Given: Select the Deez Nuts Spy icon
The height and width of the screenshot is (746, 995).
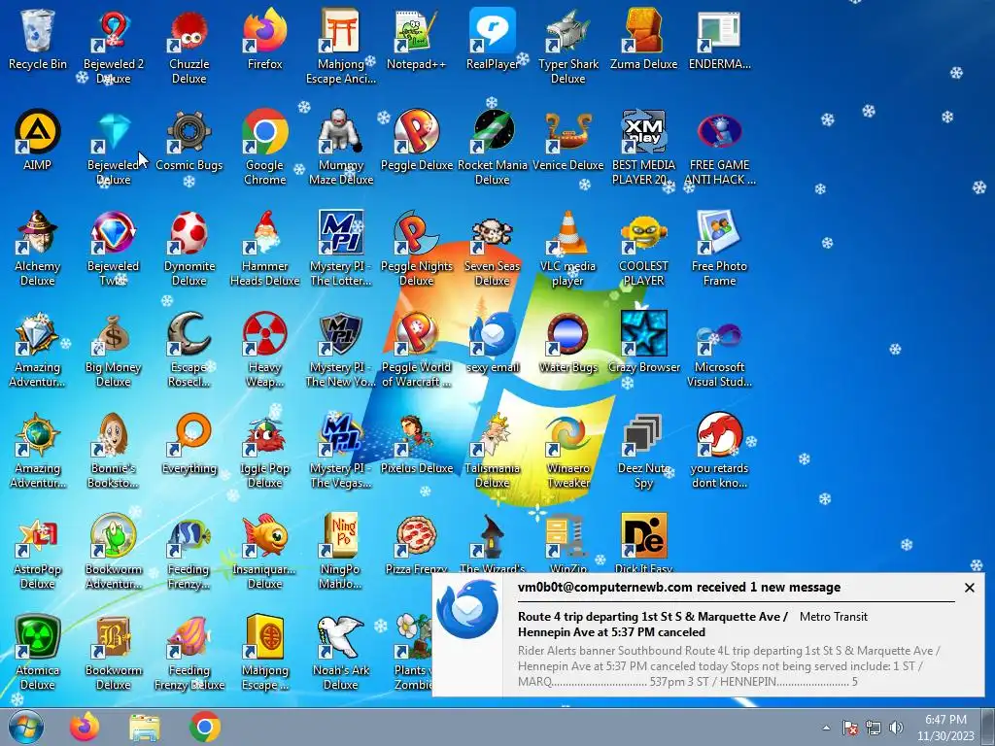Looking at the screenshot, I should coord(643,451).
